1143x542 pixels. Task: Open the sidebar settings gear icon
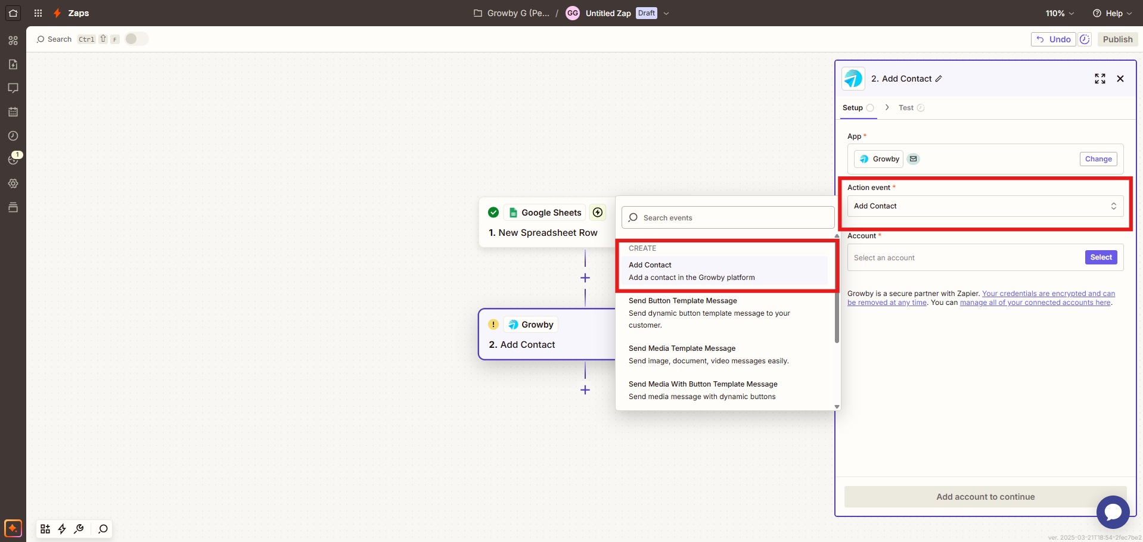point(13,183)
